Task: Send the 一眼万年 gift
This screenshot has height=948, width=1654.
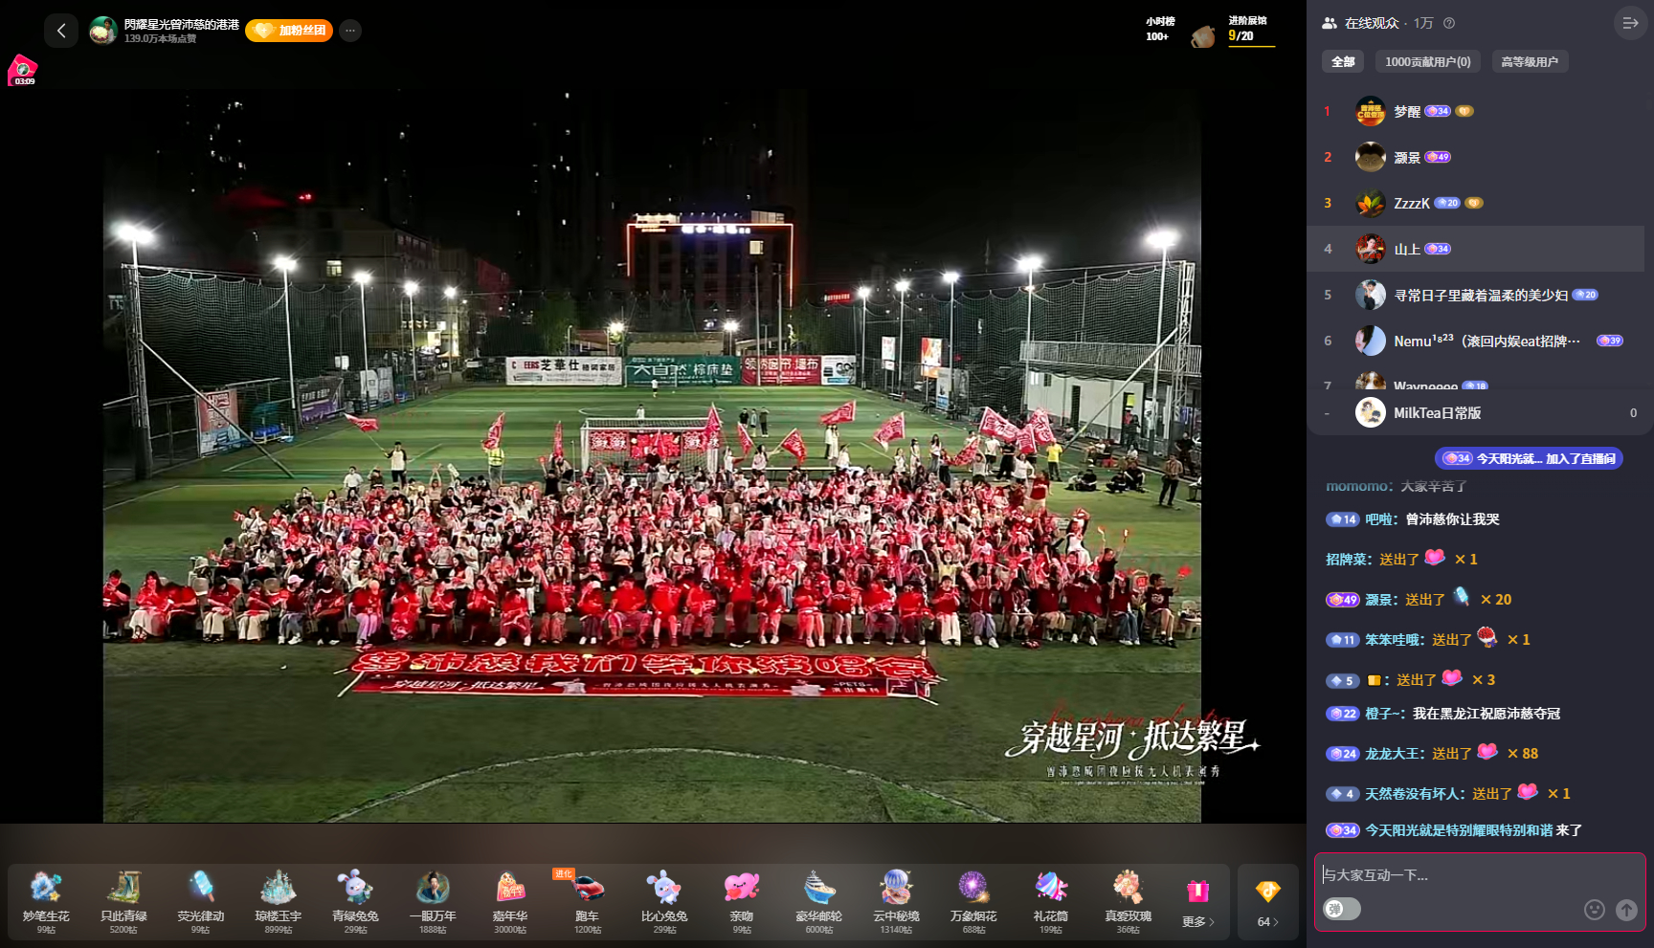Action: 433,900
